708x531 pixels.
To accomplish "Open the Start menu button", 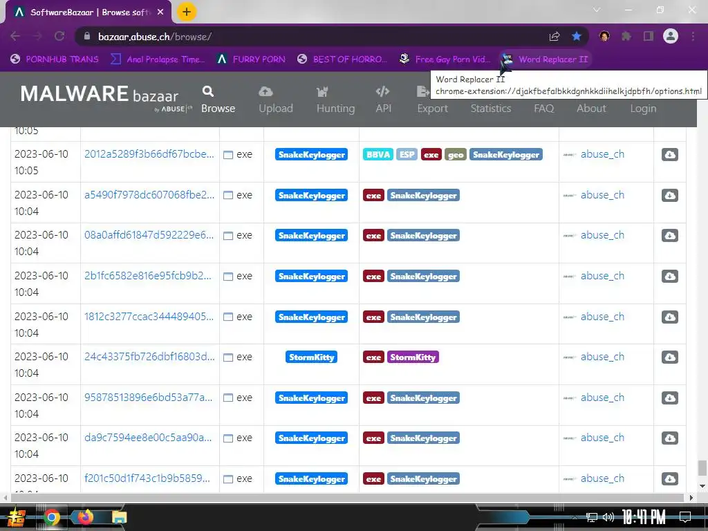I will 16,518.
